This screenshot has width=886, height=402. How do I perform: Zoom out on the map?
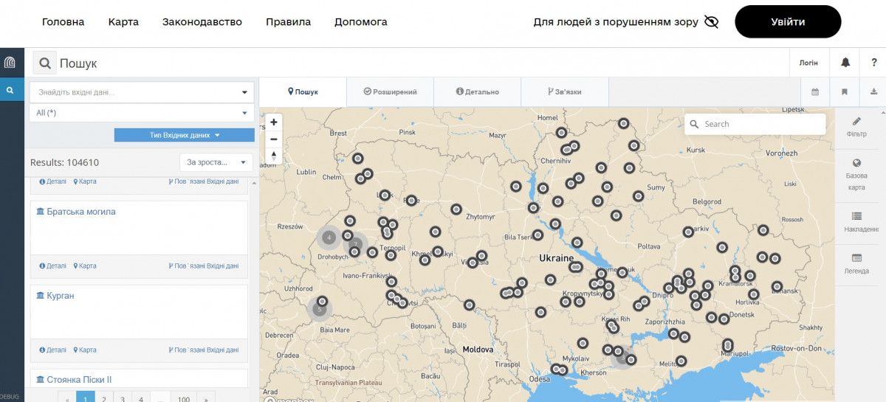(274, 139)
